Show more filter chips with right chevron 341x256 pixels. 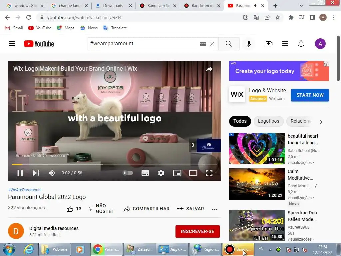pyautogui.click(x=321, y=122)
